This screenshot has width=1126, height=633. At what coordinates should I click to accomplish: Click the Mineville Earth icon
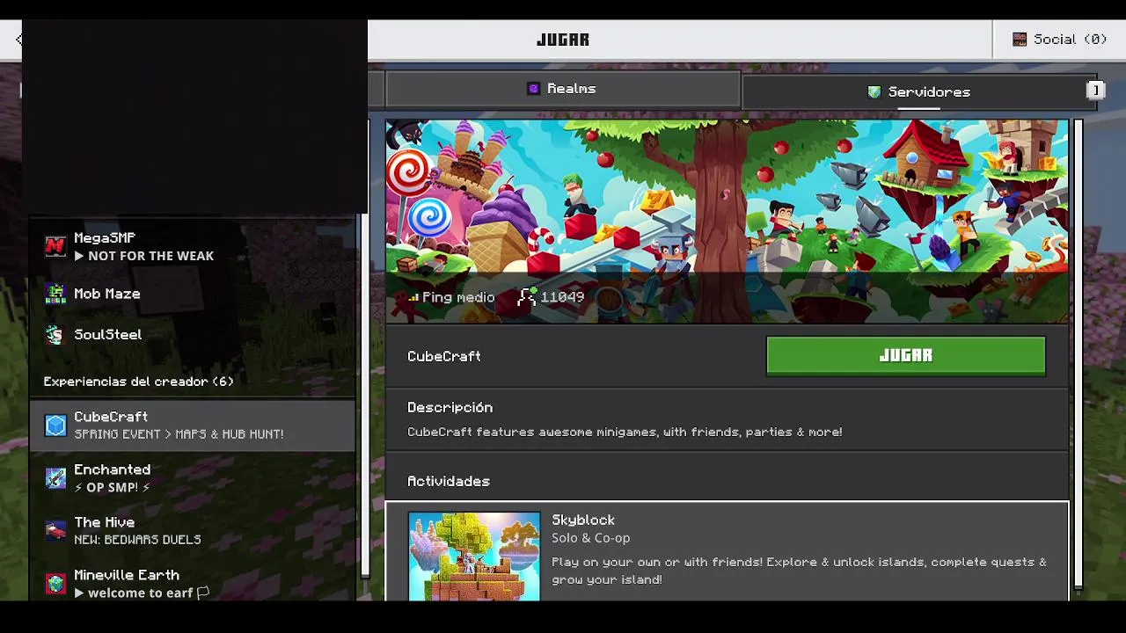pyautogui.click(x=55, y=584)
